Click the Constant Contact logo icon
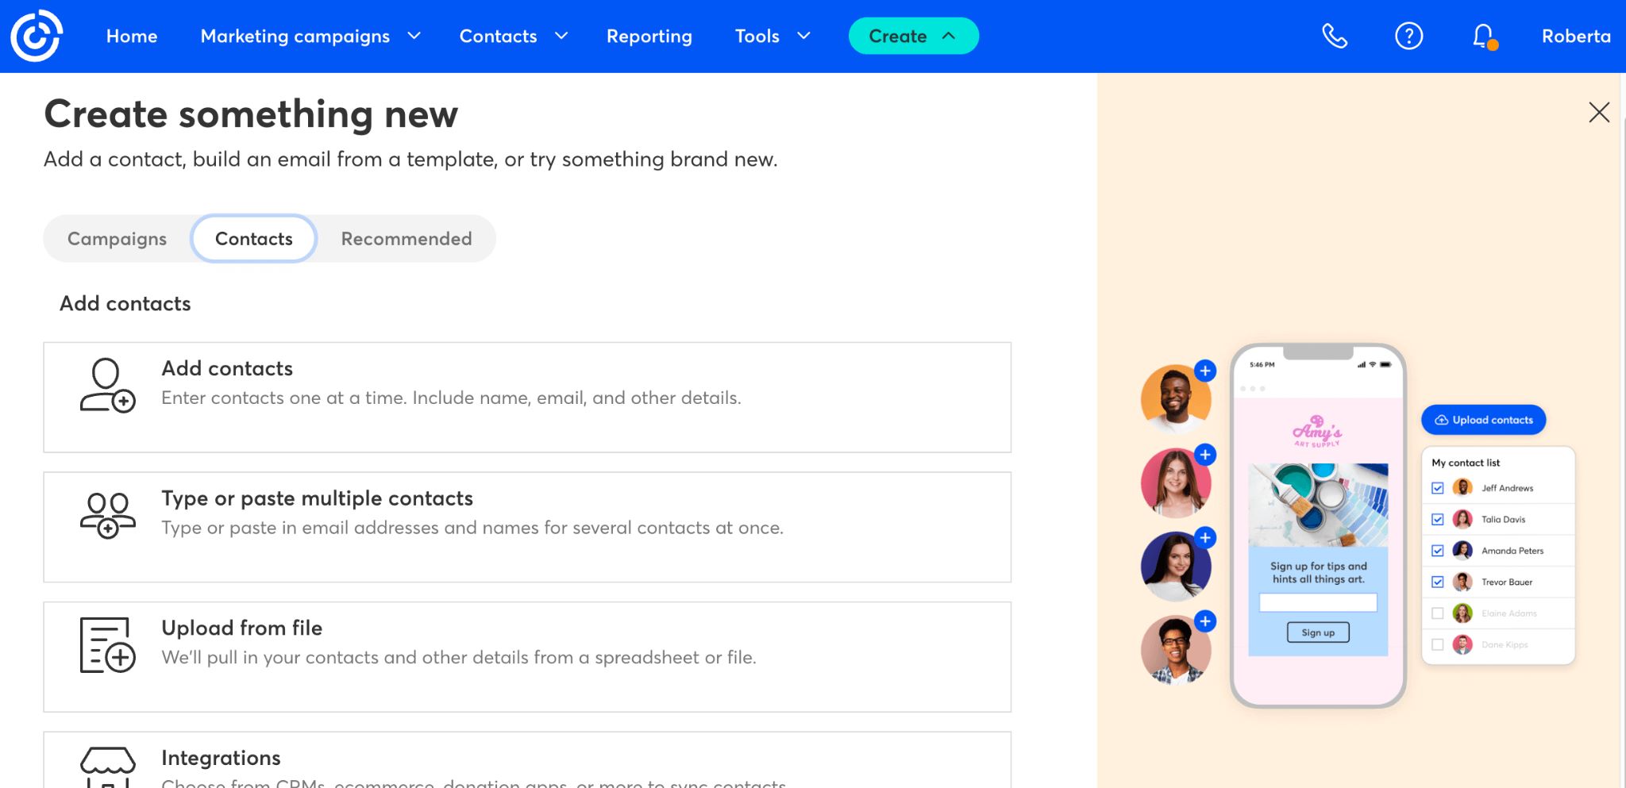The image size is (1626, 788). click(36, 36)
